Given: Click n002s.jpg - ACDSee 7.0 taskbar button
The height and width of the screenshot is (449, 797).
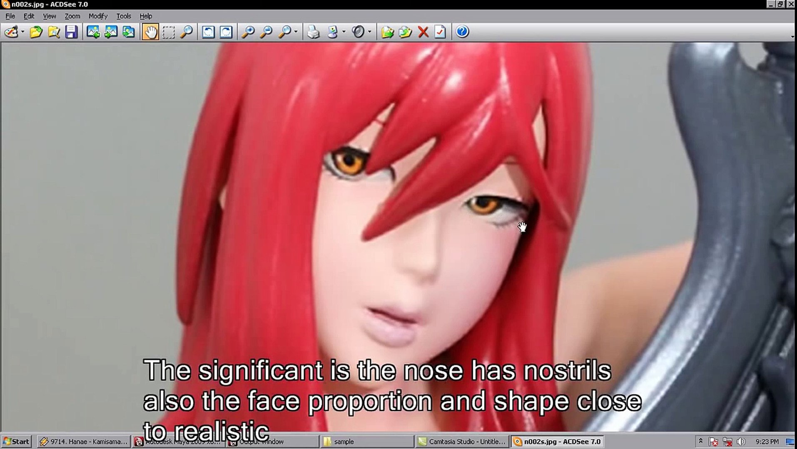Looking at the screenshot, I should (557, 442).
